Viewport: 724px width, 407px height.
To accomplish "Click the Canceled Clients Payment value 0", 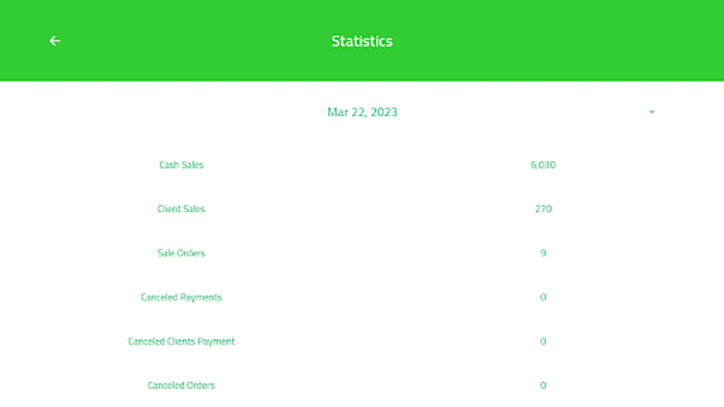I will tap(543, 341).
